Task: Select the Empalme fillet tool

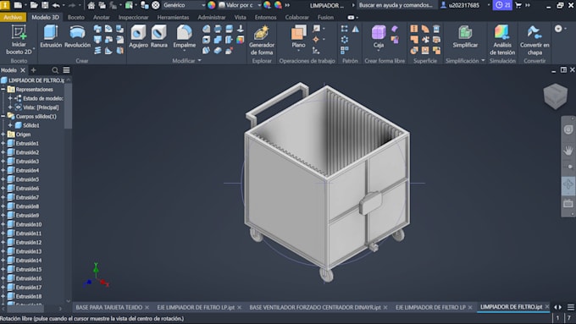Action: [185, 36]
